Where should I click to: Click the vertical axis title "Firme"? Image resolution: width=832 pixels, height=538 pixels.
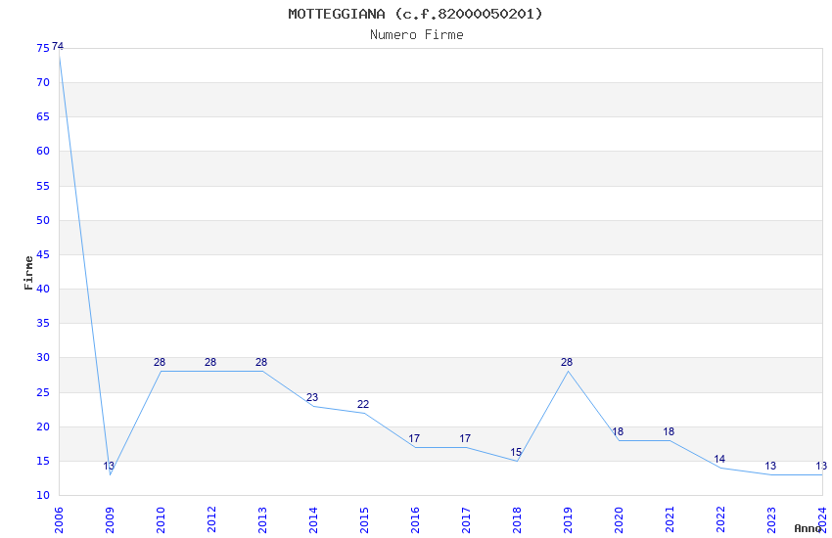click(x=28, y=273)
